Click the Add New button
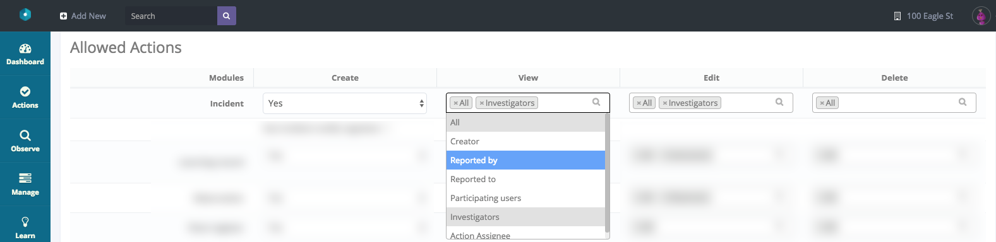The image size is (996, 242). coord(83,16)
